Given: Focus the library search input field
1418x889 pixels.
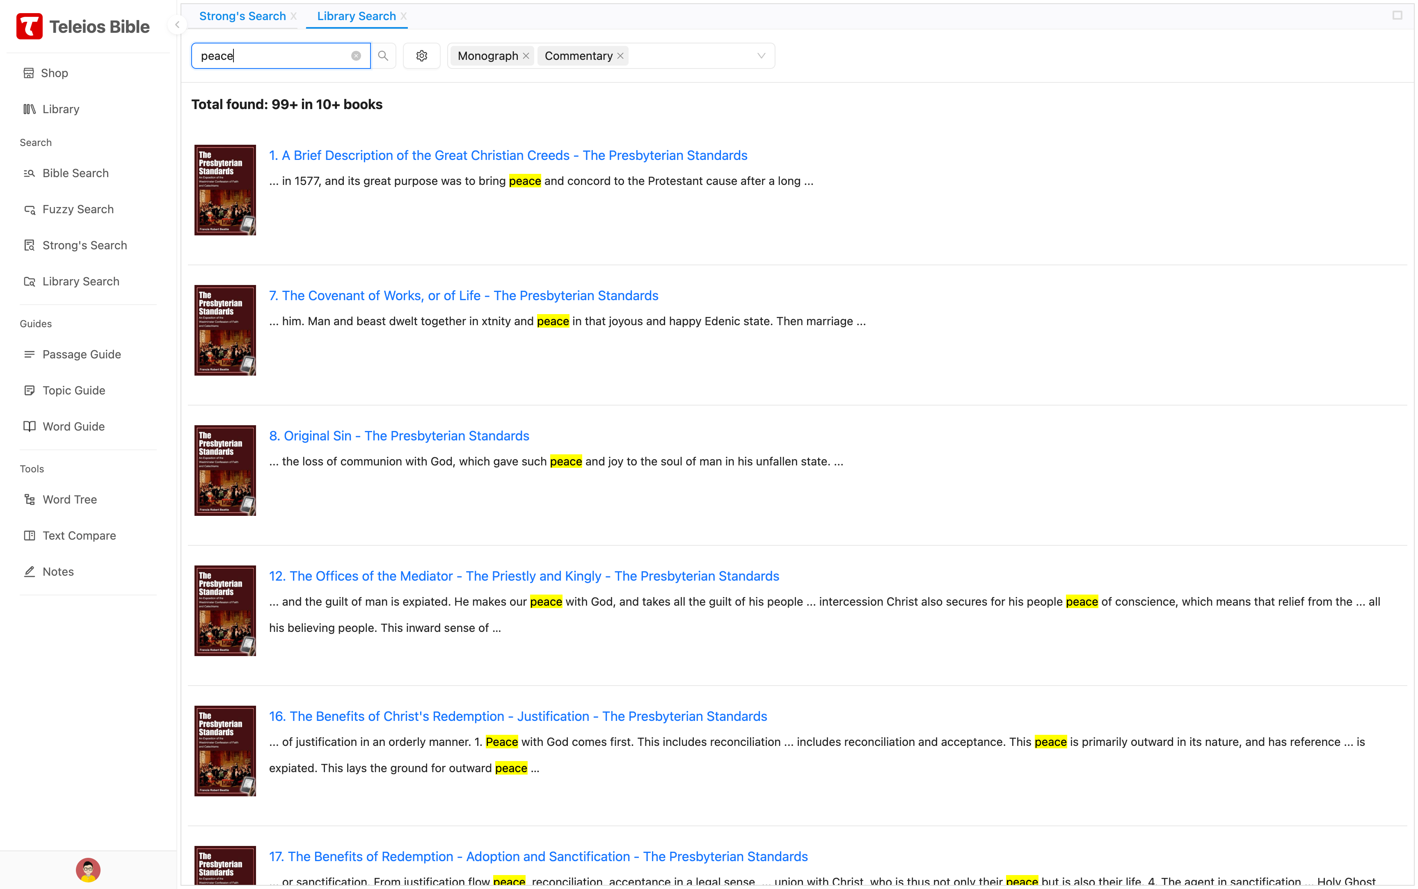Looking at the screenshot, I should [x=274, y=56].
